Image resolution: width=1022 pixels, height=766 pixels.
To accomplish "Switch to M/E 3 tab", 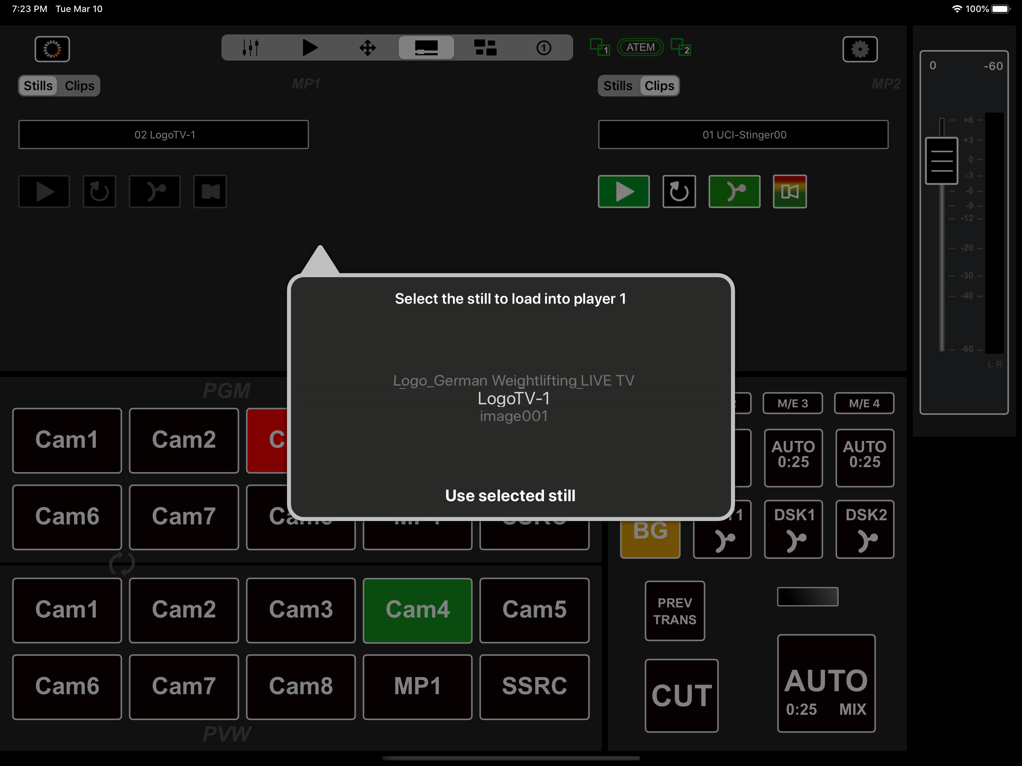I will tap(792, 403).
